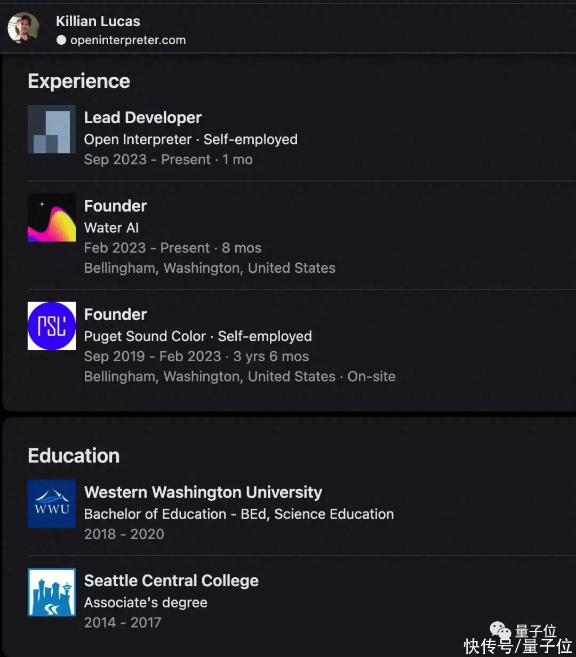The width and height of the screenshot is (576, 657).
Task: Open the Open Interpreter company logo
Action: pos(52,129)
